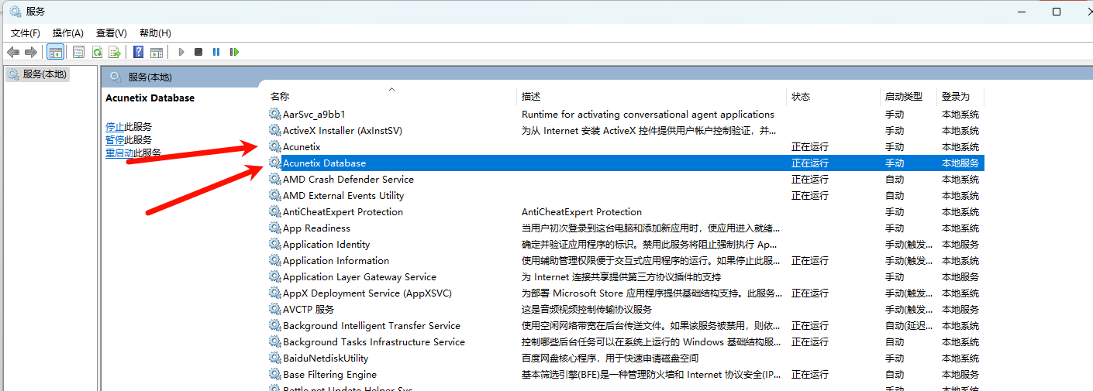
Task: Select the AMD Crash Defender Service row
Action: 348,180
